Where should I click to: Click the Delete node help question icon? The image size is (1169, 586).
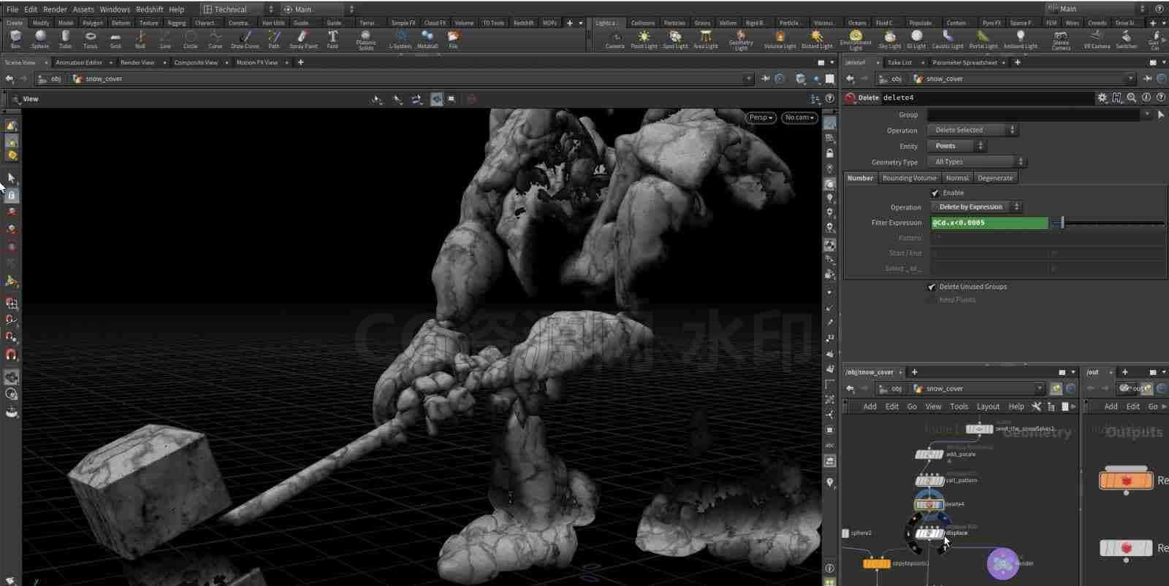point(1161,98)
